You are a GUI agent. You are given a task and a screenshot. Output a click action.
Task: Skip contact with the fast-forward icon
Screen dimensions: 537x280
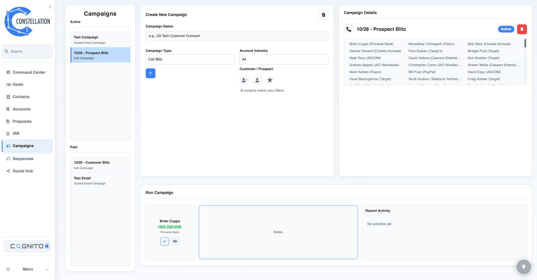175,241
